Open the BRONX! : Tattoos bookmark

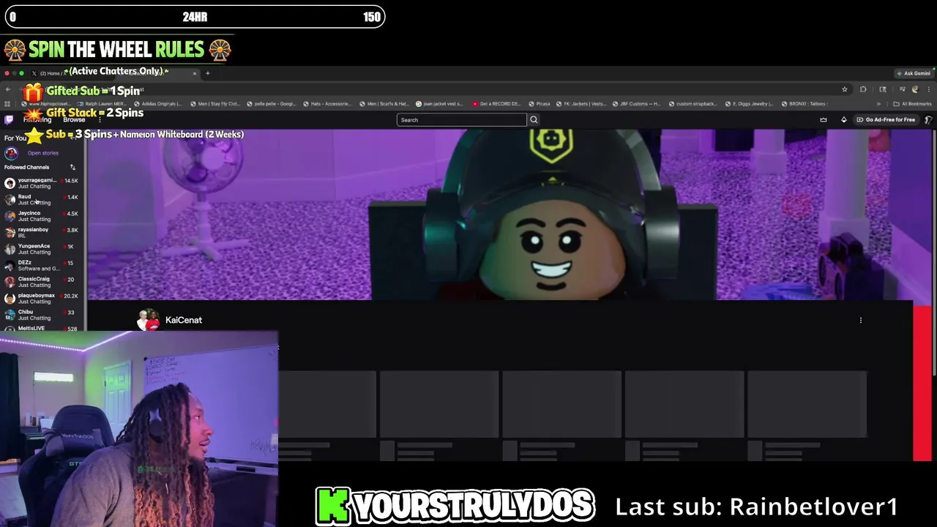coord(804,104)
